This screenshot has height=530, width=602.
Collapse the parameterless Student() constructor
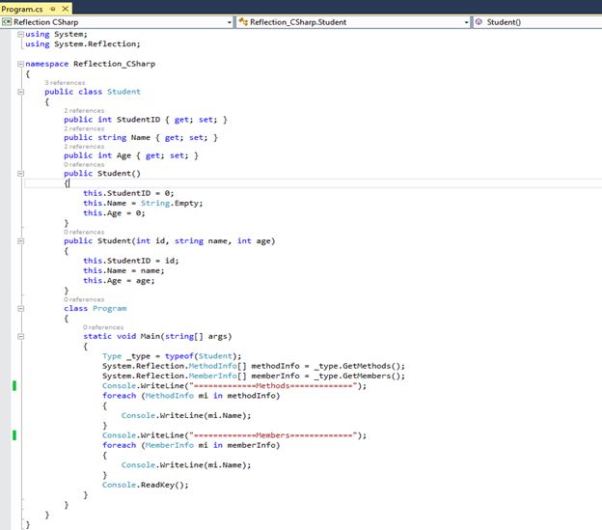pos(20,174)
